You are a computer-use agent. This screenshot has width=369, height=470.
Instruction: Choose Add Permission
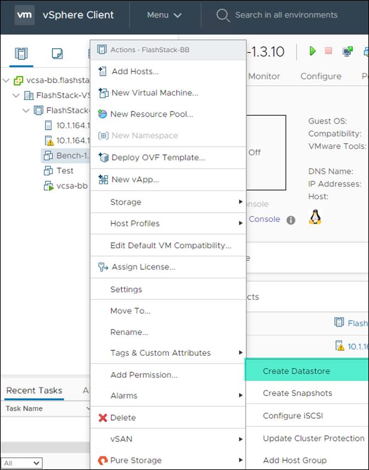(x=168, y=374)
